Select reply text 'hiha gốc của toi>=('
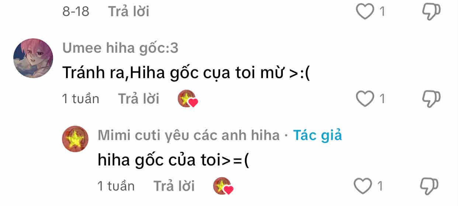The image size is (458, 206). (174, 160)
